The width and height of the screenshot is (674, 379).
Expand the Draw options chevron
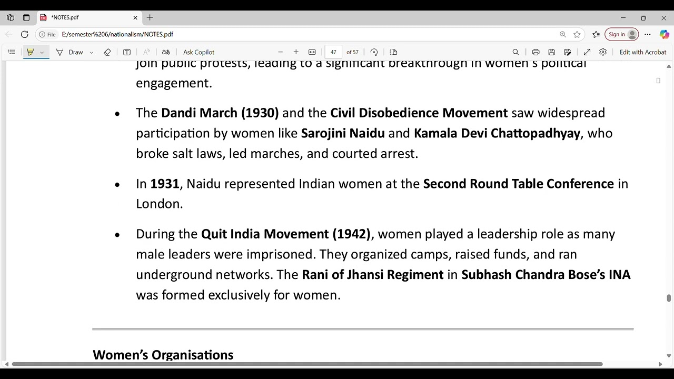[92, 52]
